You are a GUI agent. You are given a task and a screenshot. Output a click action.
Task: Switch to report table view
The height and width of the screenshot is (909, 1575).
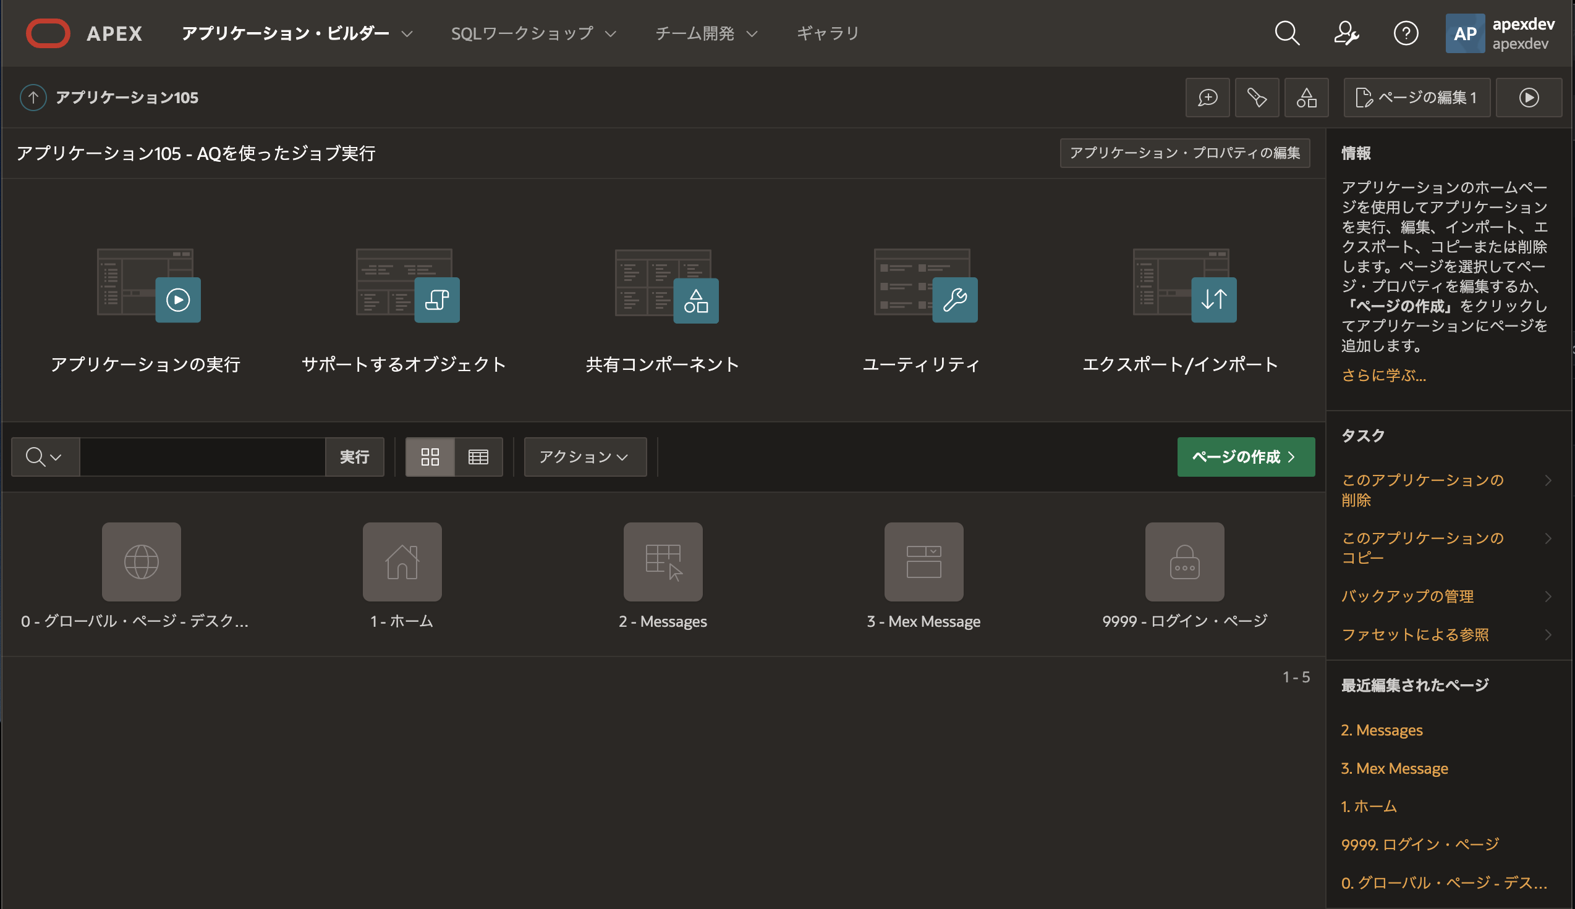(x=478, y=457)
